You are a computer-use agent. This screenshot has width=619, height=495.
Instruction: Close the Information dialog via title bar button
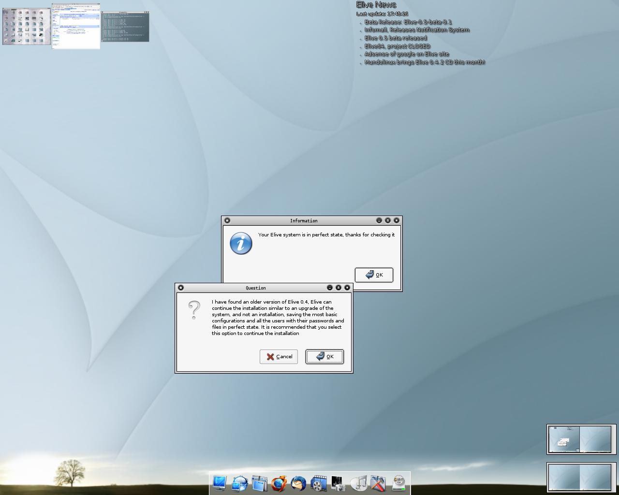397,220
